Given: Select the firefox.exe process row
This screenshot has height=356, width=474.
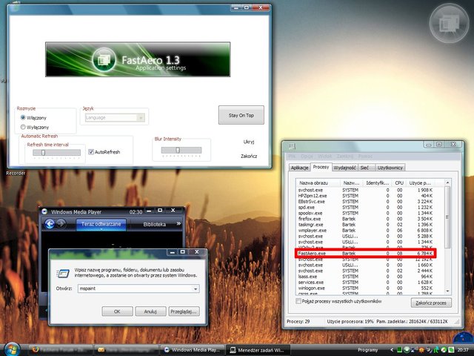Looking at the screenshot, I should (366, 219).
